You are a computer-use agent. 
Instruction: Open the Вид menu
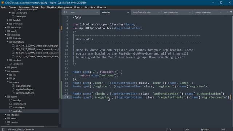tap(43, 7)
